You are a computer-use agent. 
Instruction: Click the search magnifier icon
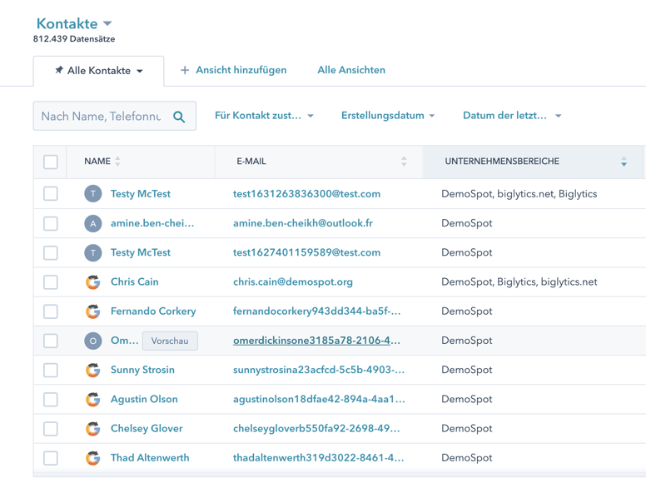pyautogui.click(x=179, y=117)
